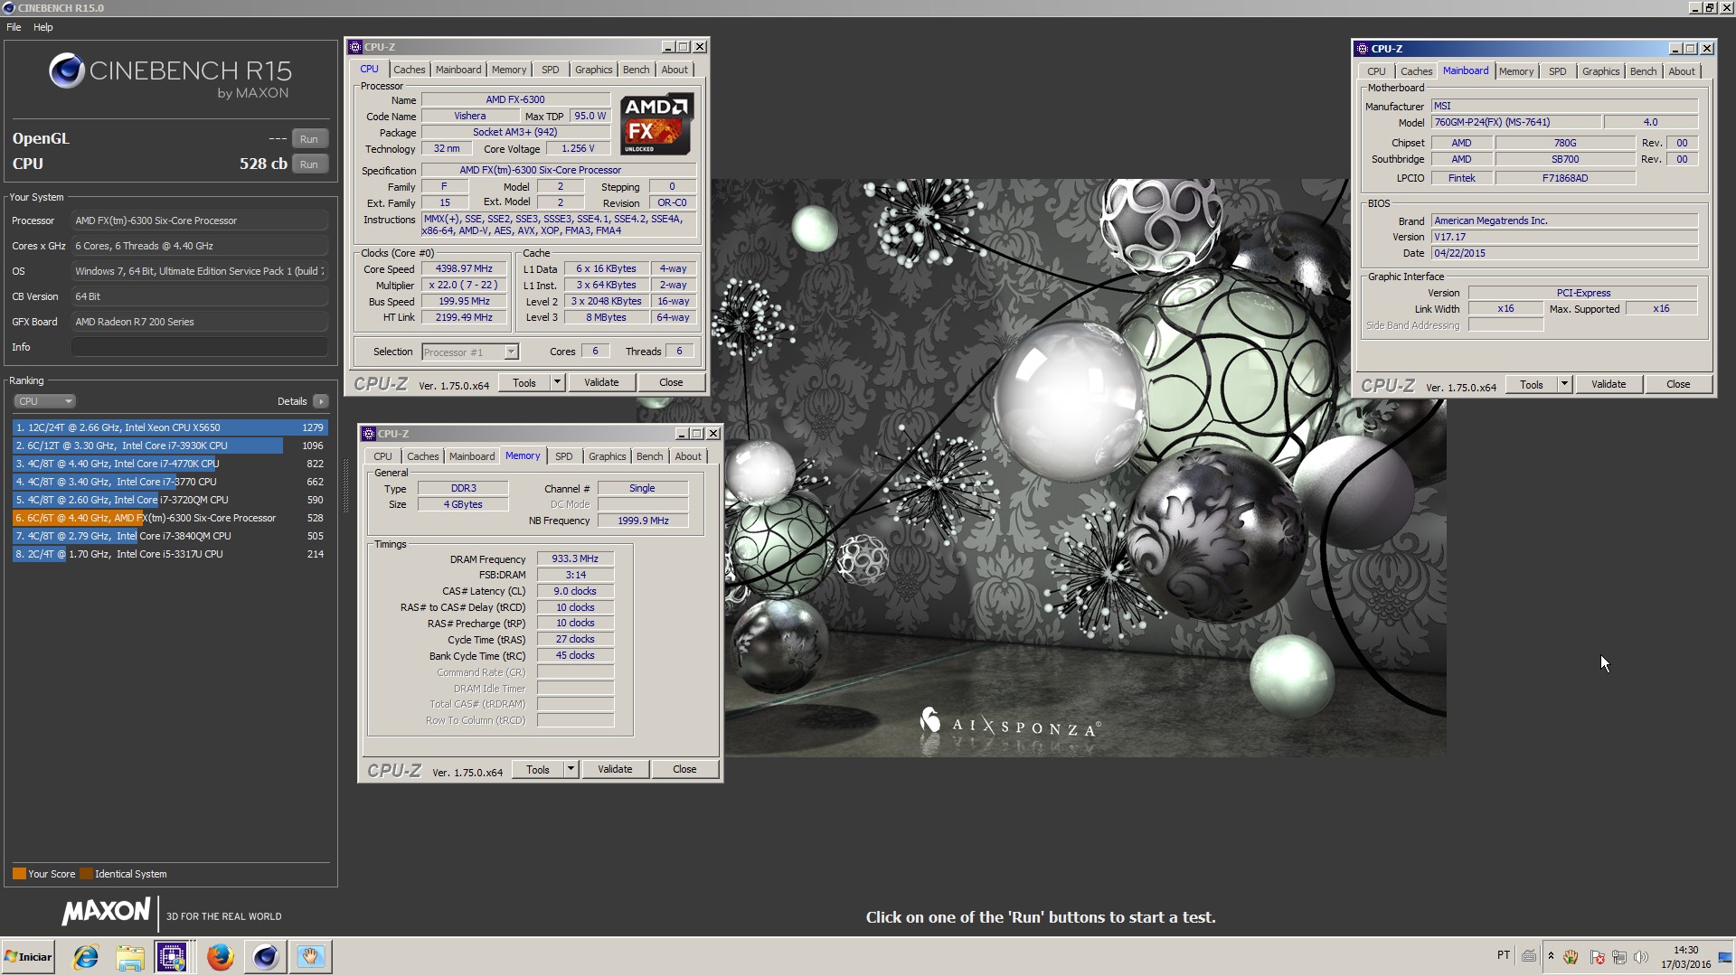Screen dimensions: 1736x976
Task: Open Graphics tab in Mainboard CPU-Z window
Action: 1600,71
